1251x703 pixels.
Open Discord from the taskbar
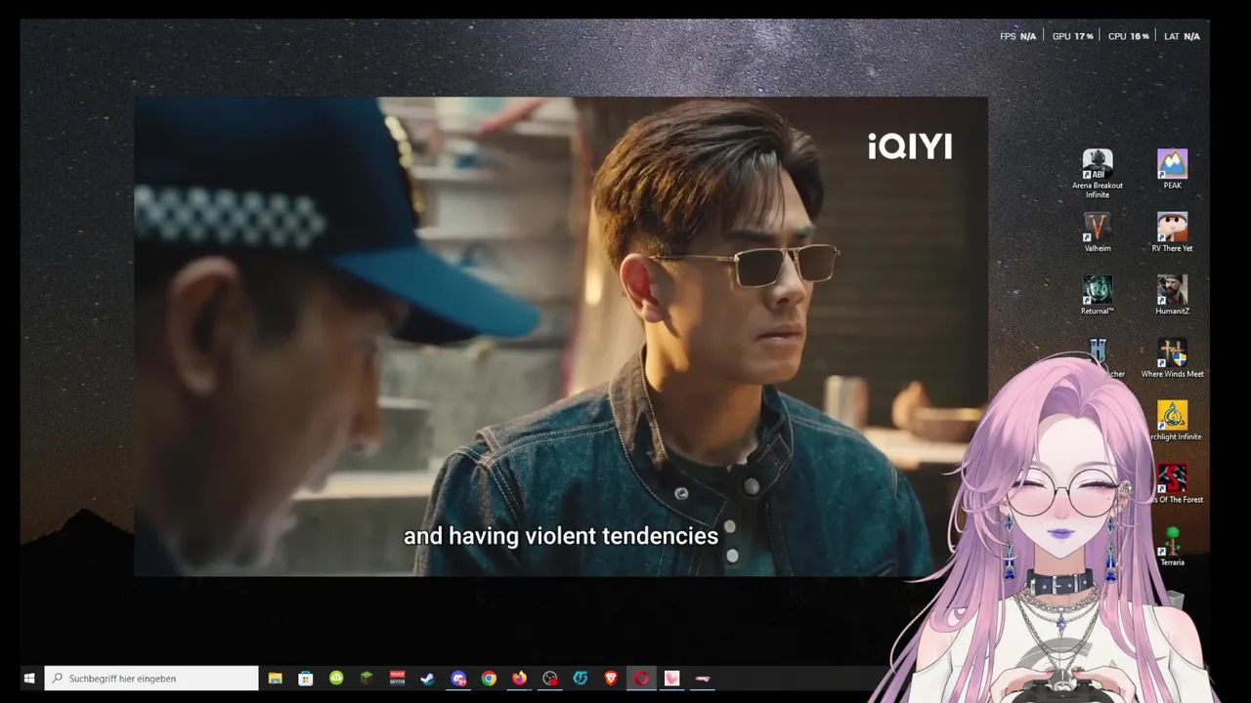(x=458, y=679)
